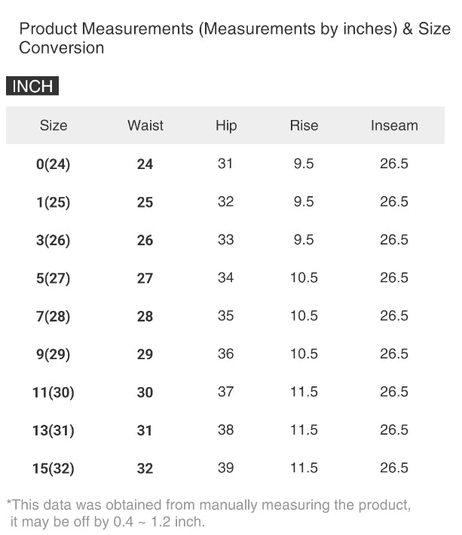
Task: Select size 13(31) row label
Action: point(54,431)
